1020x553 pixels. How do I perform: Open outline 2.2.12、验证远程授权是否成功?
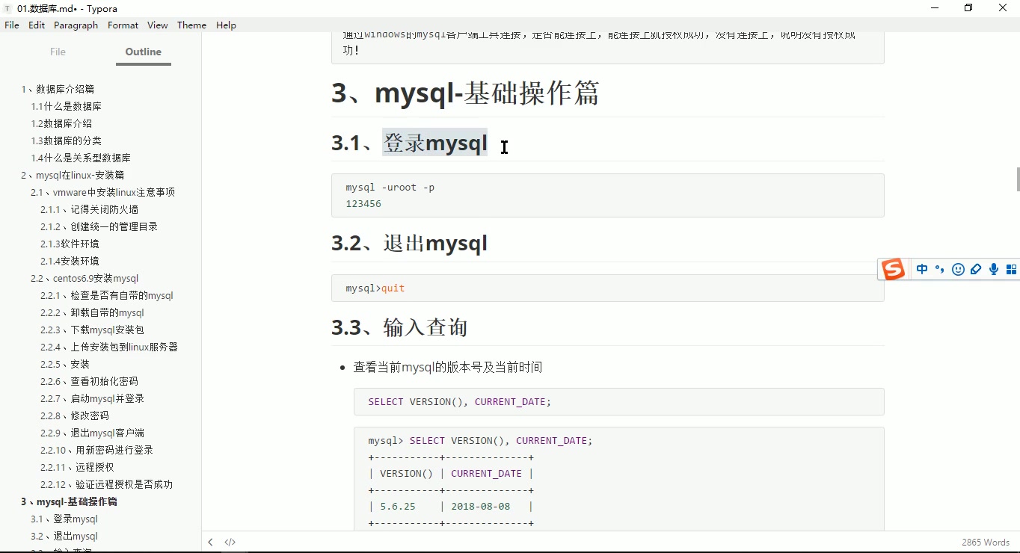coord(106,484)
